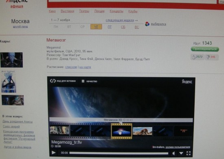Screen dimensions: 224x159
Task: Select the desert rocks filmstrip thumbnail
Action: point(143,131)
